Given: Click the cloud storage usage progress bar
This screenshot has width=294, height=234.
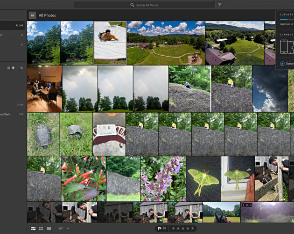Looking at the screenshot, I should (287, 19).
